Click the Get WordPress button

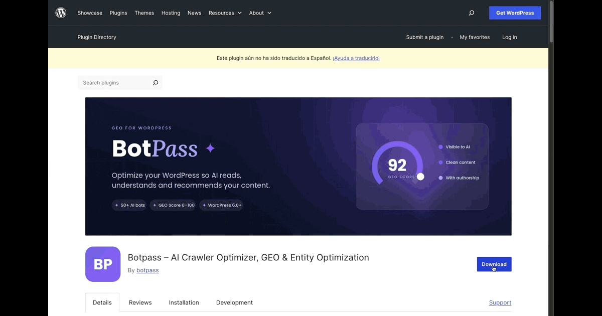tap(515, 13)
